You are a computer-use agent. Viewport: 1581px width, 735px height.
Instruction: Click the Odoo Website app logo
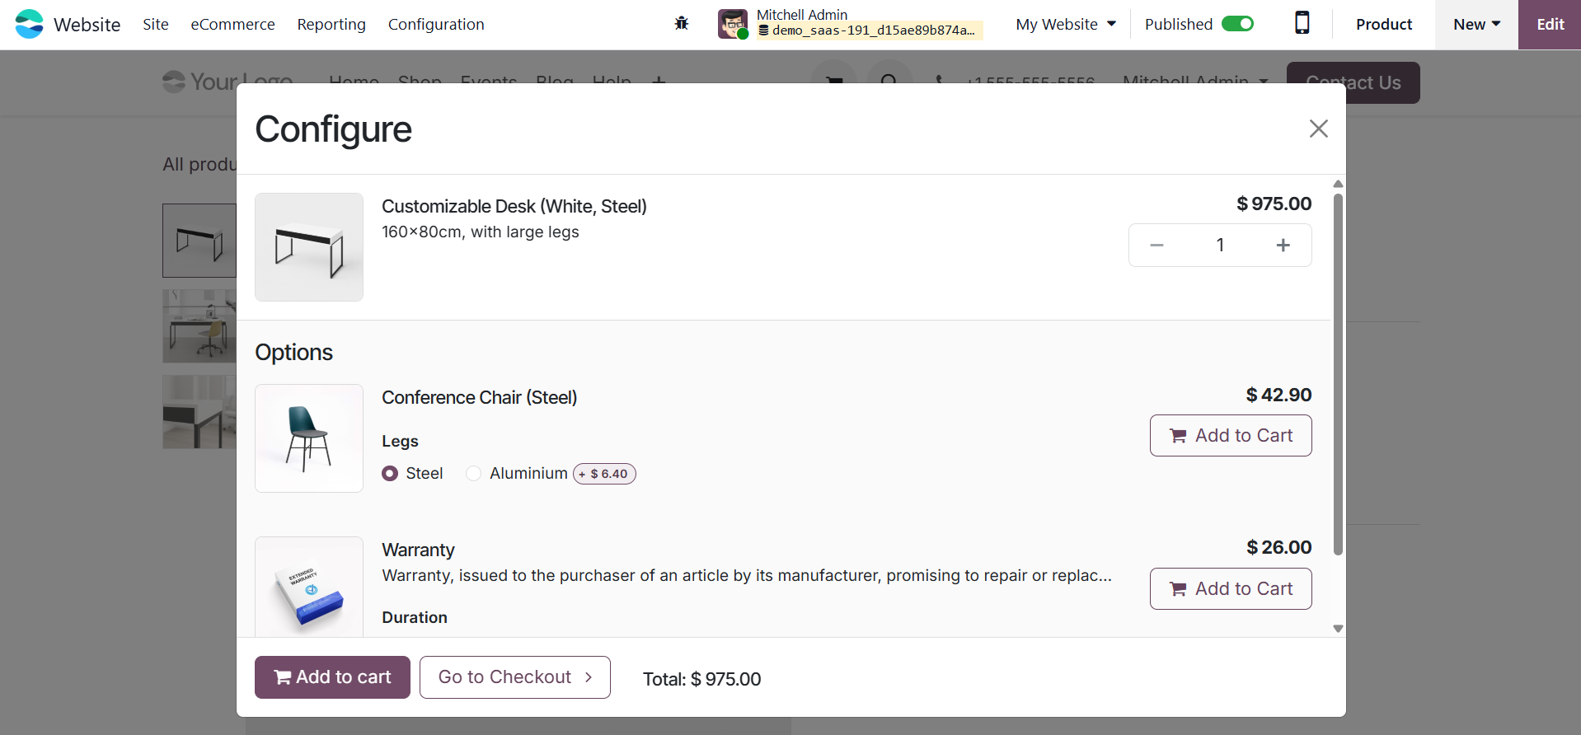30,24
